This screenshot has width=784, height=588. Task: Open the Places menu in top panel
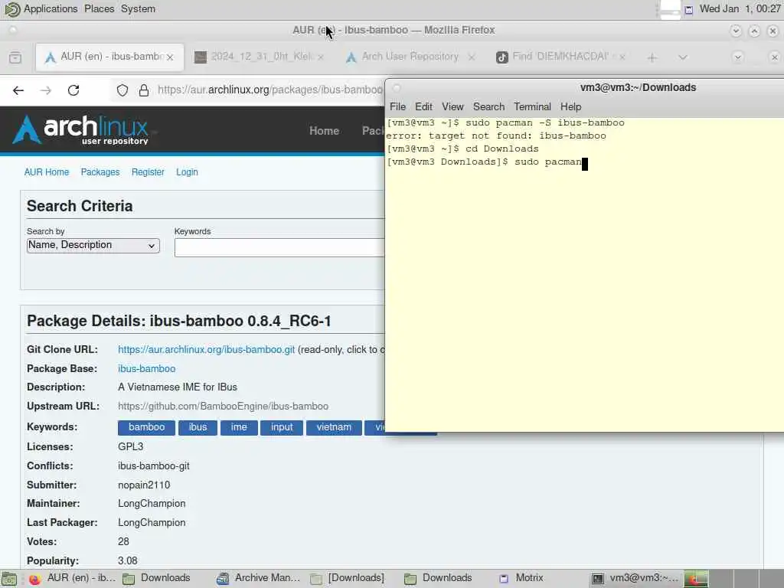tap(99, 9)
